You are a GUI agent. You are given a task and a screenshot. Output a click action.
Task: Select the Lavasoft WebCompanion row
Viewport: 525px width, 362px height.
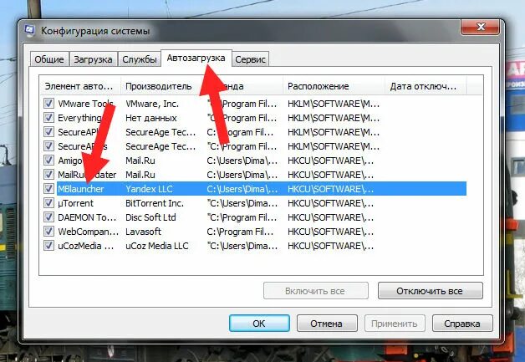click(254, 232)
